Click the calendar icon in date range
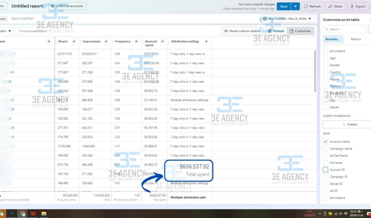The height and width of the screenshot is (218, 371). 264,19
